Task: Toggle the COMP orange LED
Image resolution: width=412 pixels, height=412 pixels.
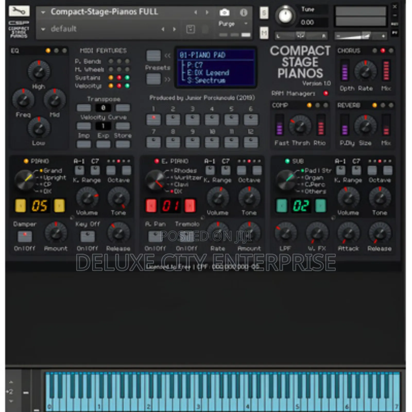Action: pos(309,105)
